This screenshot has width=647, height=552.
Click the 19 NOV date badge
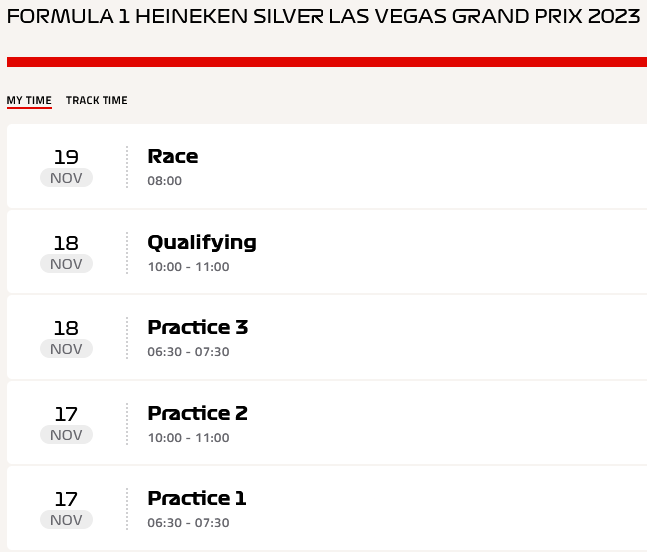click(66, 167)
